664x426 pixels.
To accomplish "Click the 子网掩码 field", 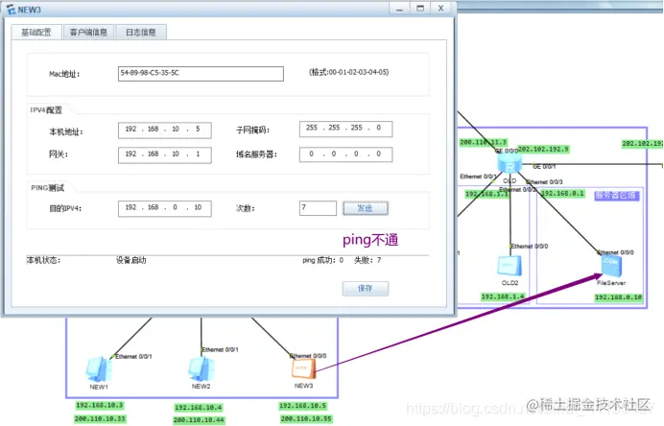I will click(x=345, y=129).
